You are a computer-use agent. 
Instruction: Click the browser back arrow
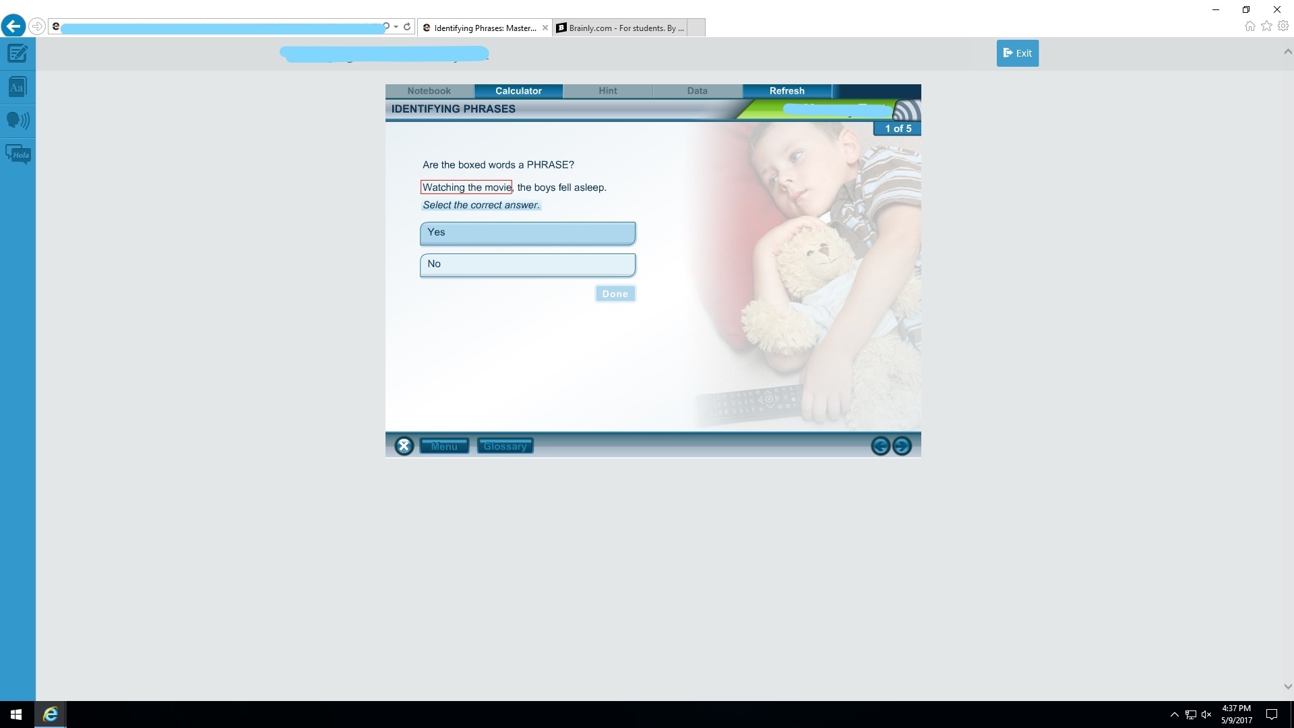[13, 26]
